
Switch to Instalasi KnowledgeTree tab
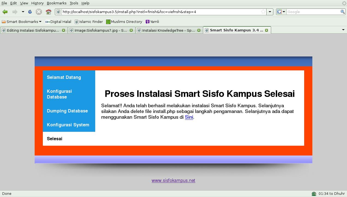pos(169,30)
